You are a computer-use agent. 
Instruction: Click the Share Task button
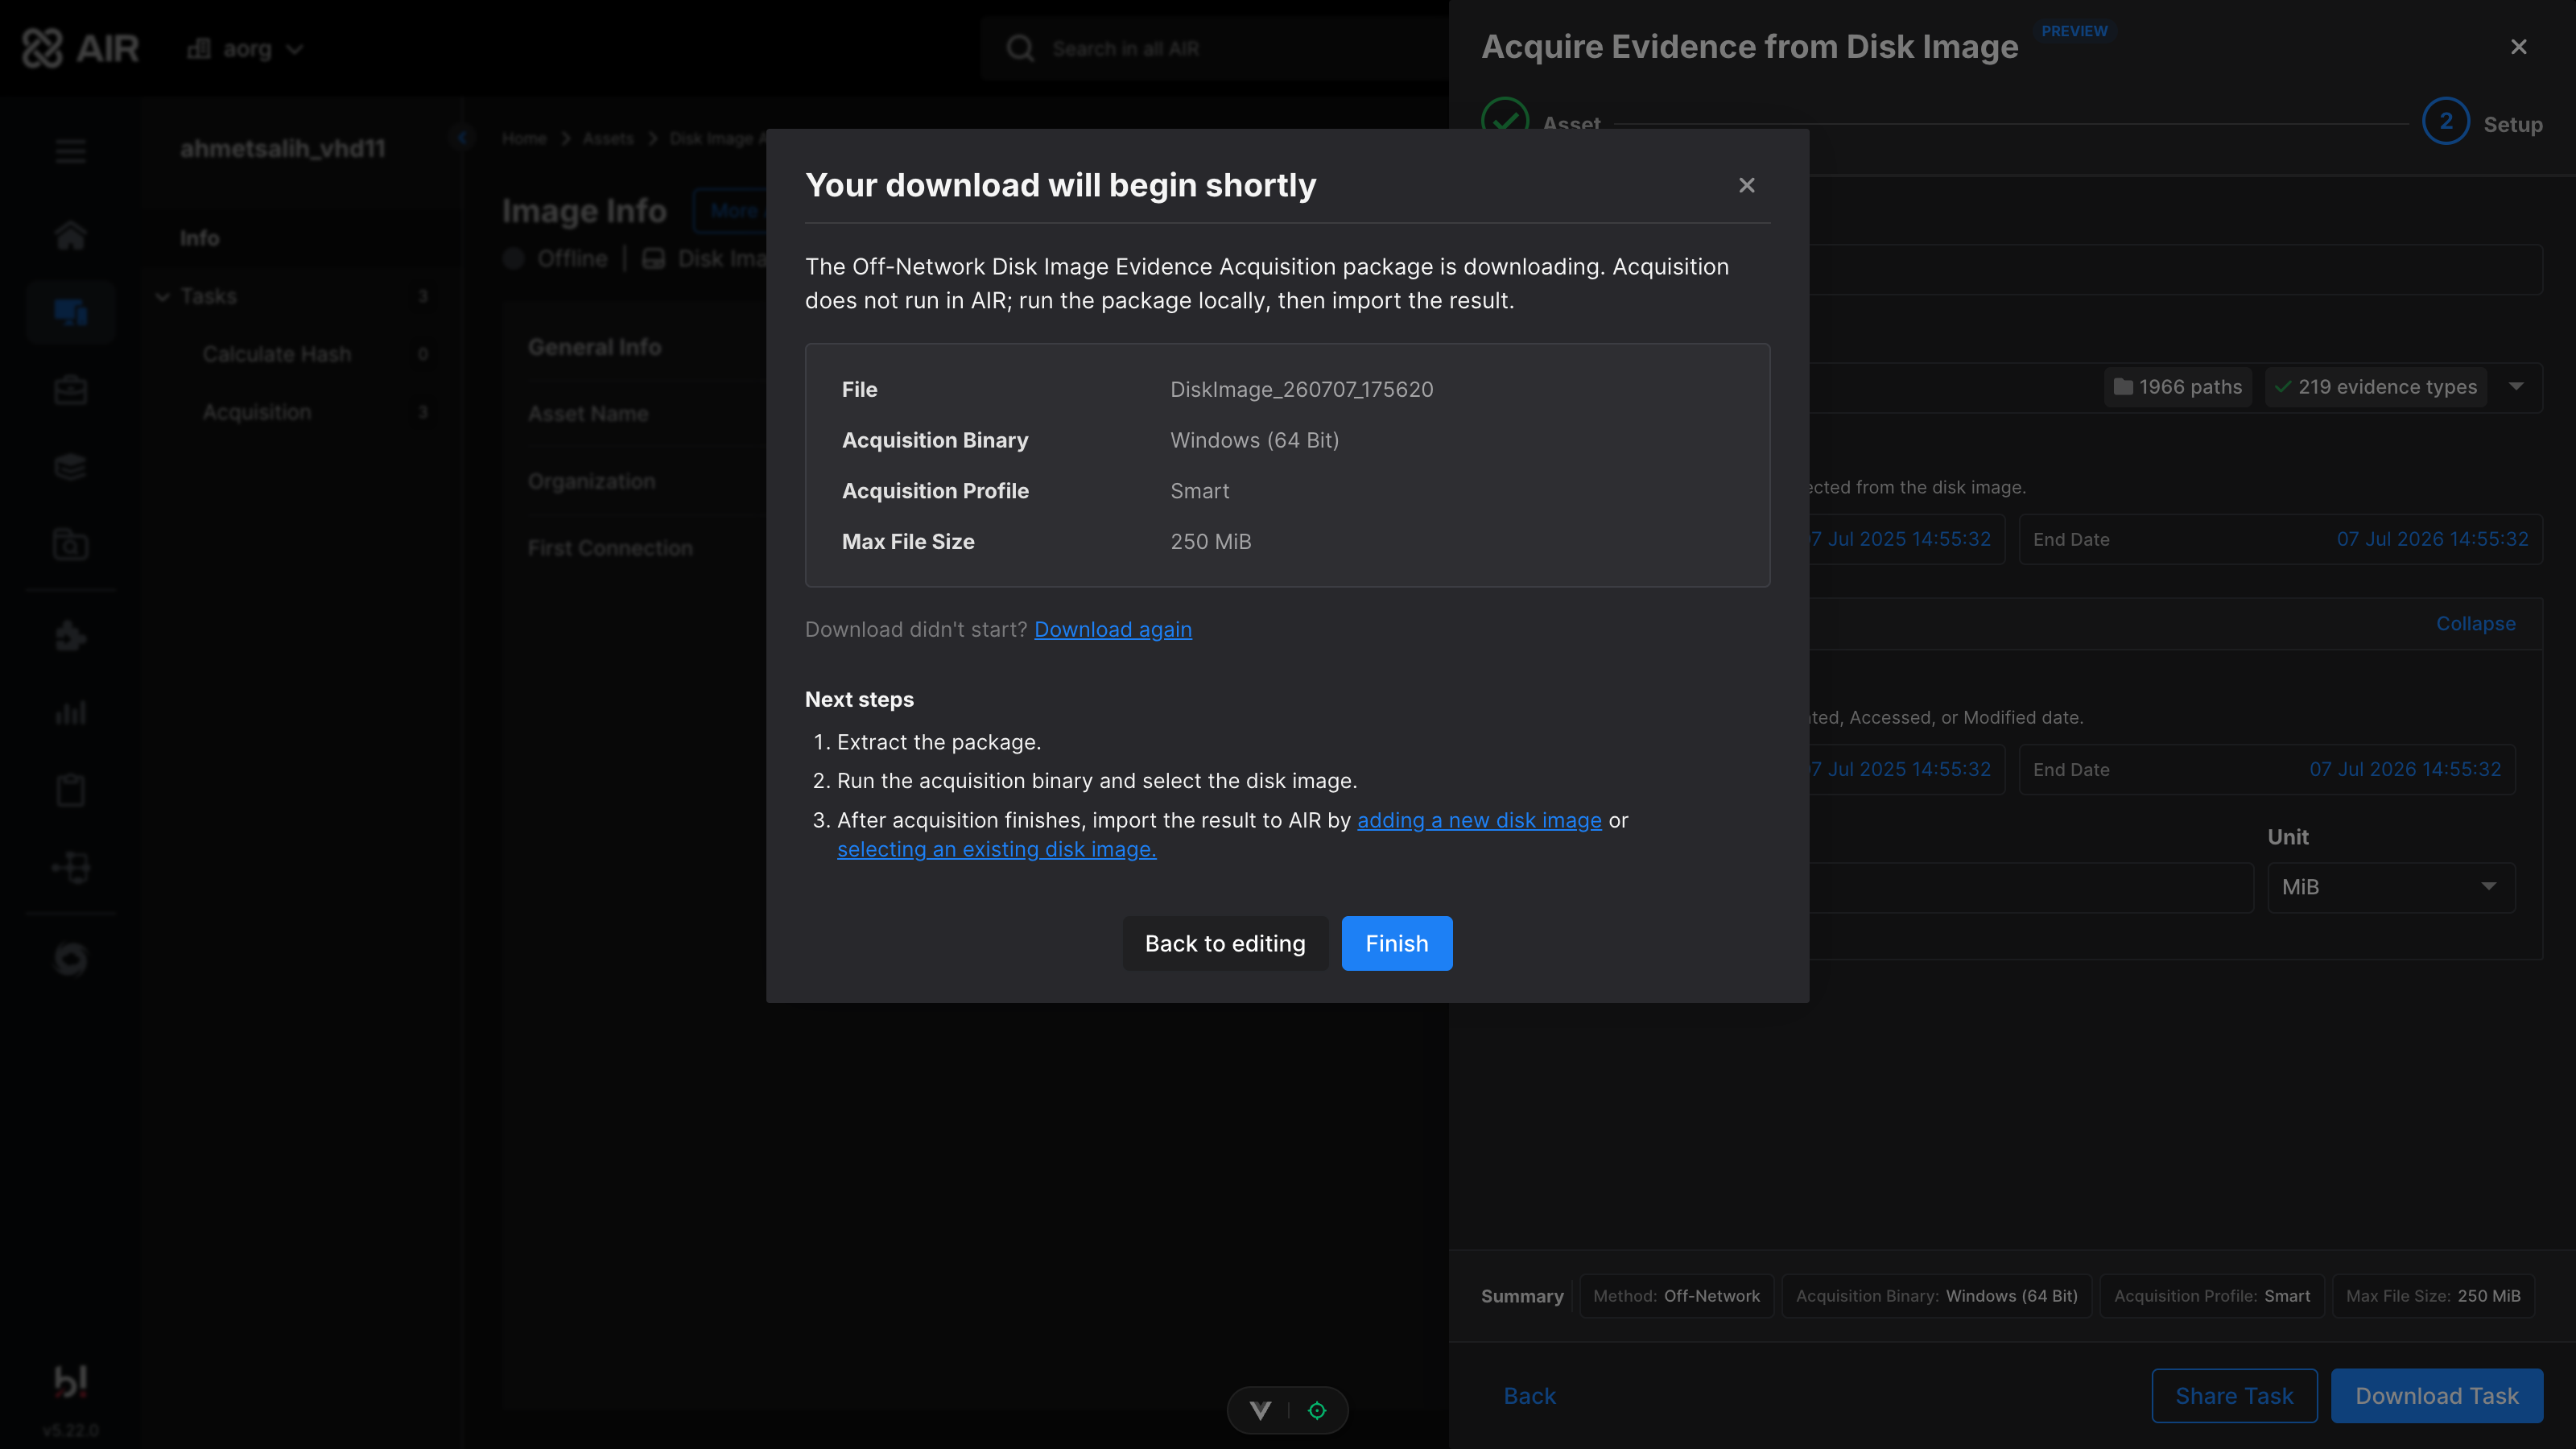tap(2234, 1395)
